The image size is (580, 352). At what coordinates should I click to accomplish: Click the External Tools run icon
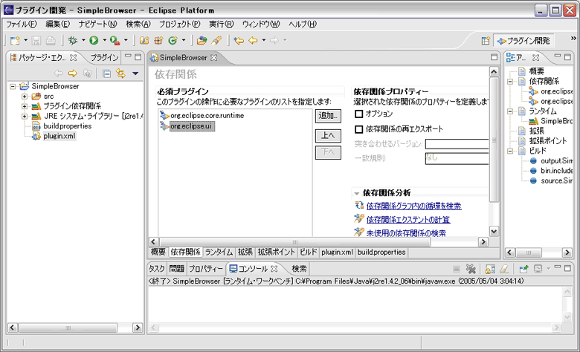point(115,40)
